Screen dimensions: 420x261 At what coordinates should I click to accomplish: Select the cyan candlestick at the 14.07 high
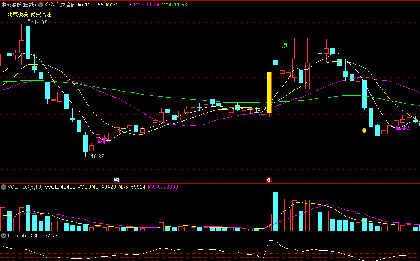pyautogui.click(x=28, y=42)
